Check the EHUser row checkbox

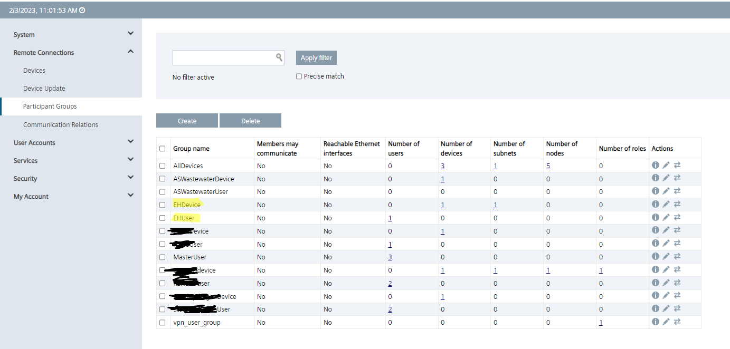click(x=163, y=218)
